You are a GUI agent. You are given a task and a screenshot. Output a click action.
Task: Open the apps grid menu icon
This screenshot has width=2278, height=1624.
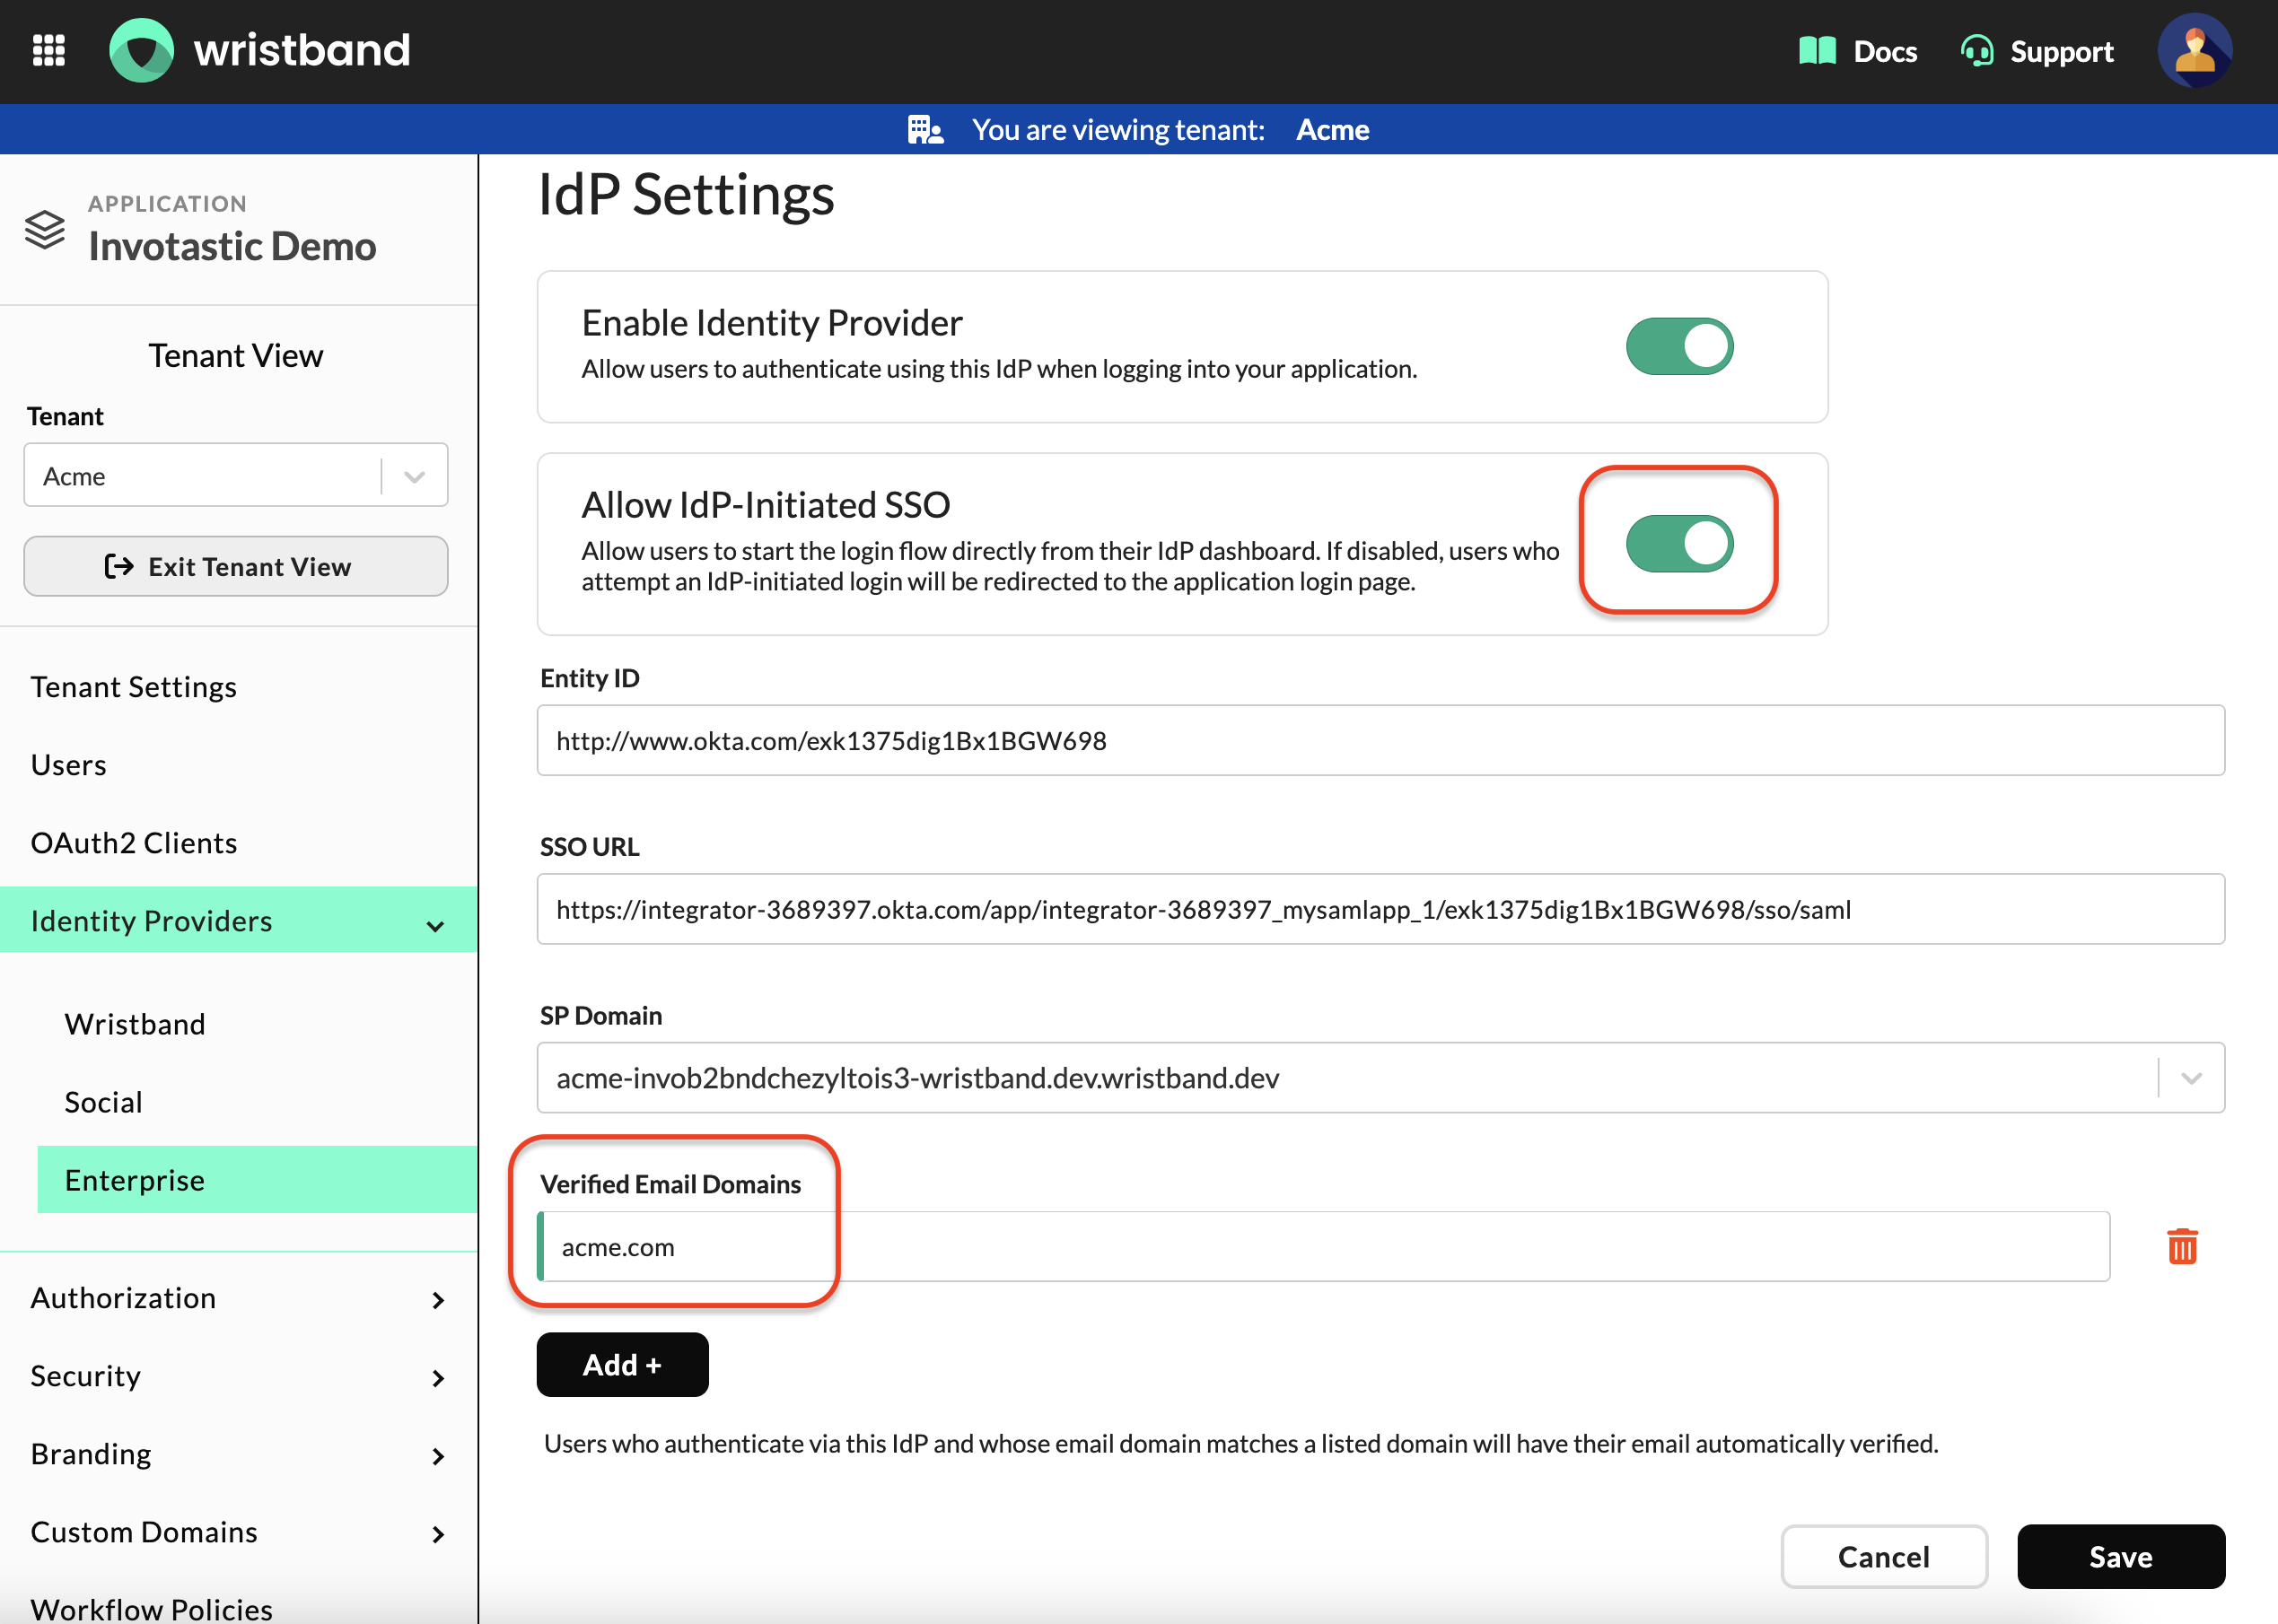click(x=48, y=50)
